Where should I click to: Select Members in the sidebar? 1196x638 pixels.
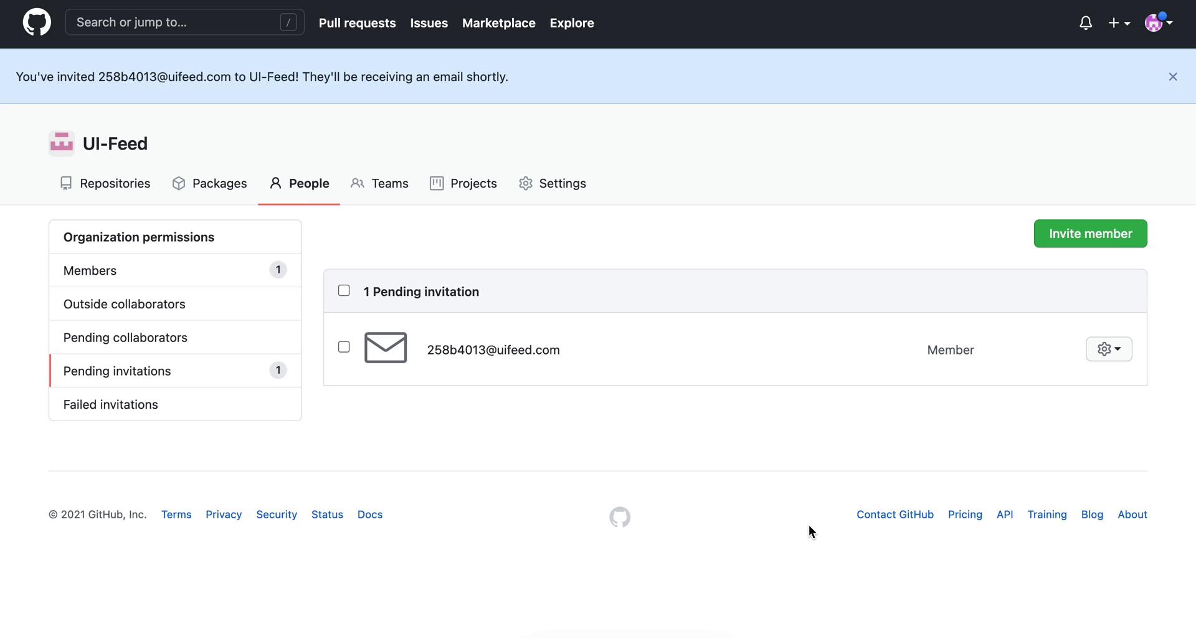(175, 270)
